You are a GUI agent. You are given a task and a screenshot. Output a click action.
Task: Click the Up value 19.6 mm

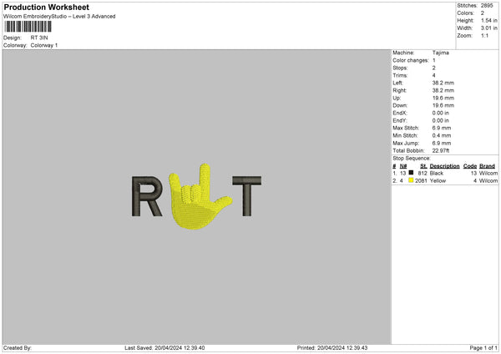click(443, 98)
